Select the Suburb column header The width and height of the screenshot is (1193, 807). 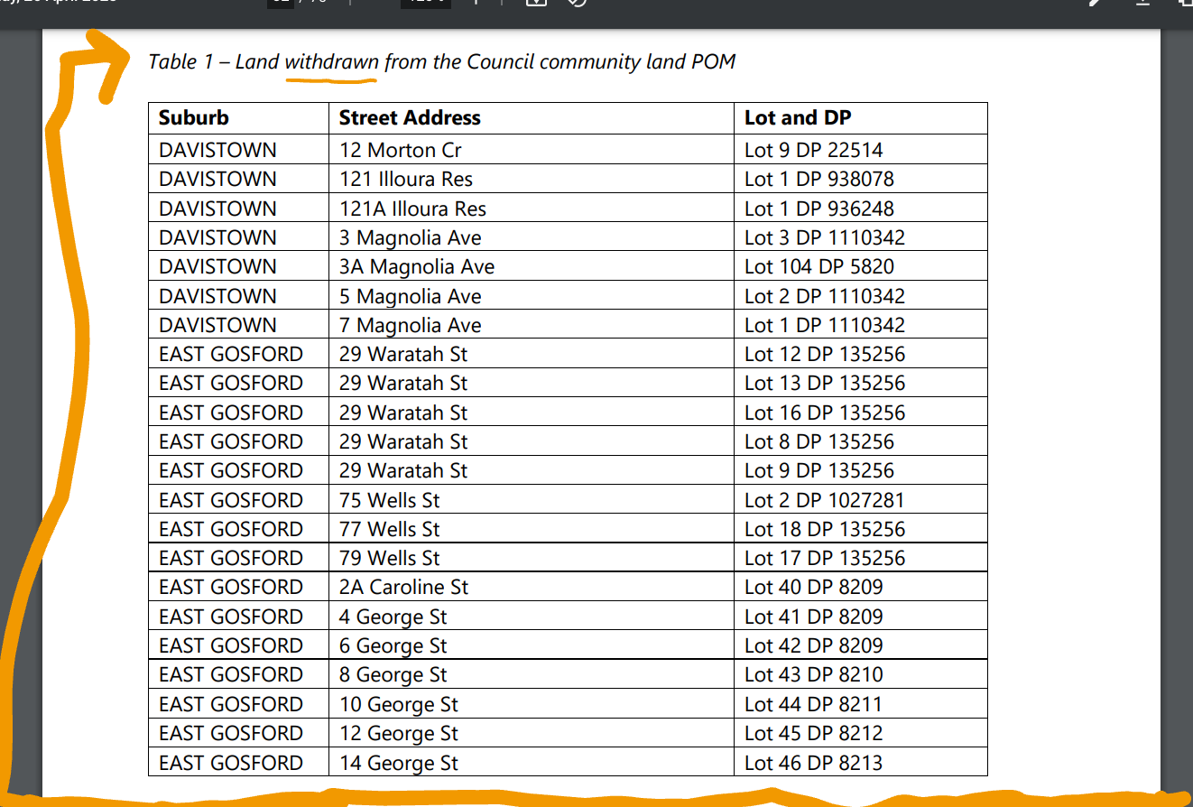click(x=193, y=117)
